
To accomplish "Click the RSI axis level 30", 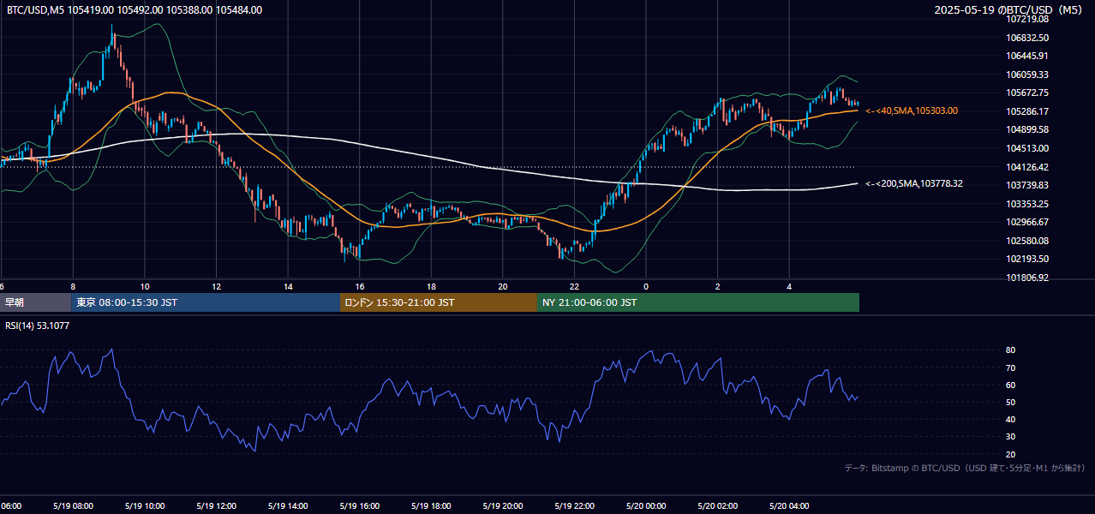I will 1010,437.
